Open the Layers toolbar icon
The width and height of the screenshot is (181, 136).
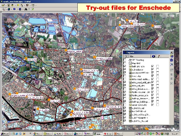18,5
